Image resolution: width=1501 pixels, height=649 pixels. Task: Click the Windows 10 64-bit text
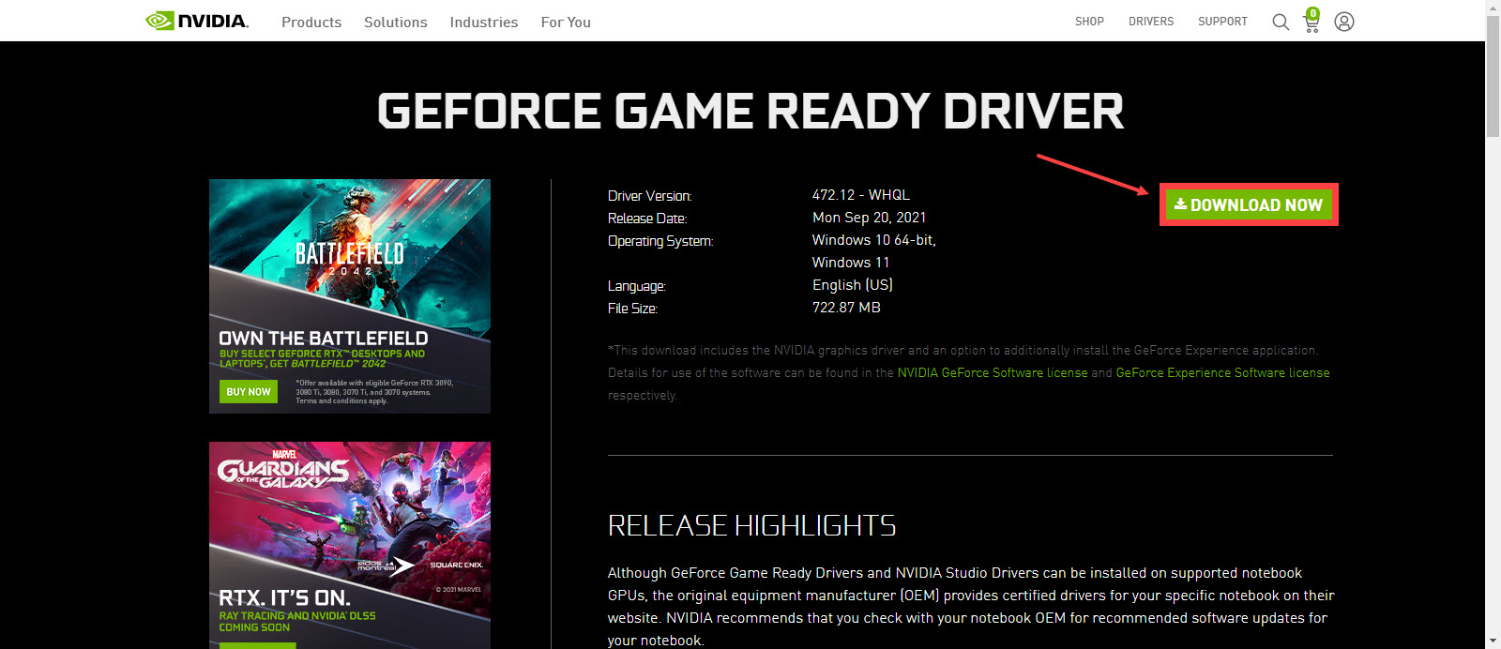[x=874, y=240]
